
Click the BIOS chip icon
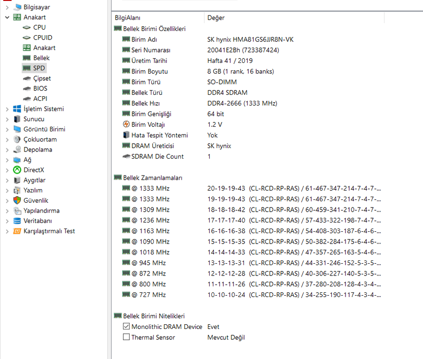coord(27,89)
